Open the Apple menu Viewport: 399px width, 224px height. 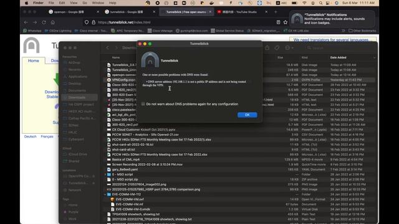[26, 2]
